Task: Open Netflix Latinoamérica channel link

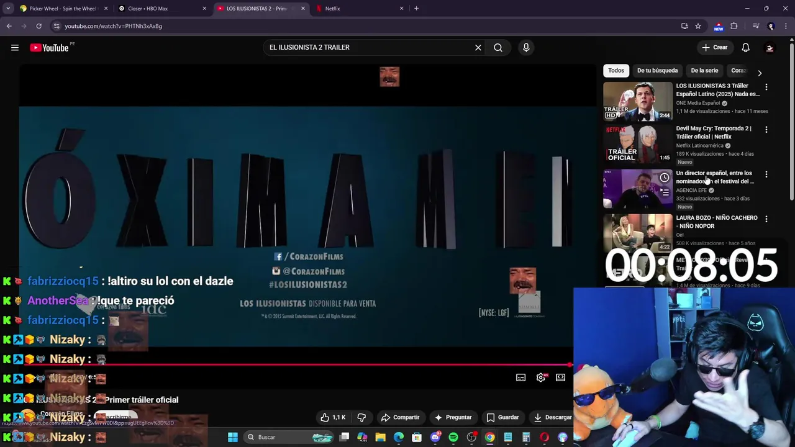Action: click(699, 145)
